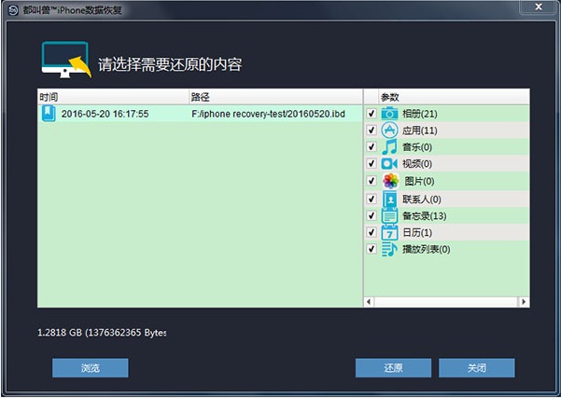Click the 日历(1) label
The height and width of the screenshot is (398, 561).
pos(417,233)
